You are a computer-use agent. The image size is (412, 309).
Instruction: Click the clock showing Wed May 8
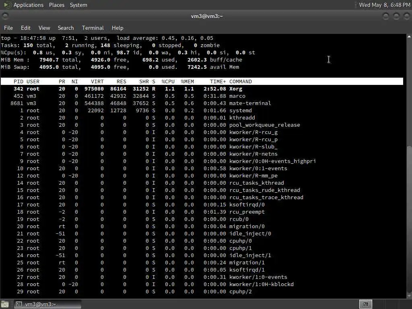point(385,5)
